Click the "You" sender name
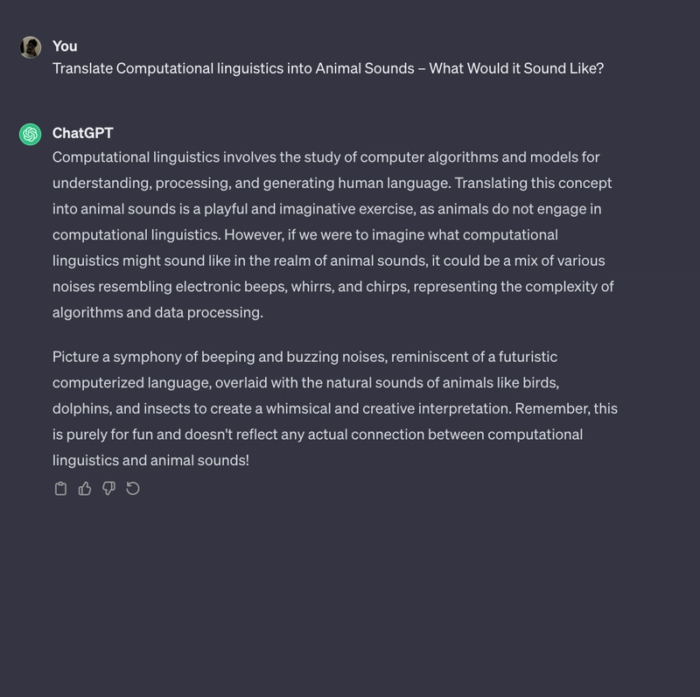This screenshot has height=697, width=700. click(x=65, y=46)
